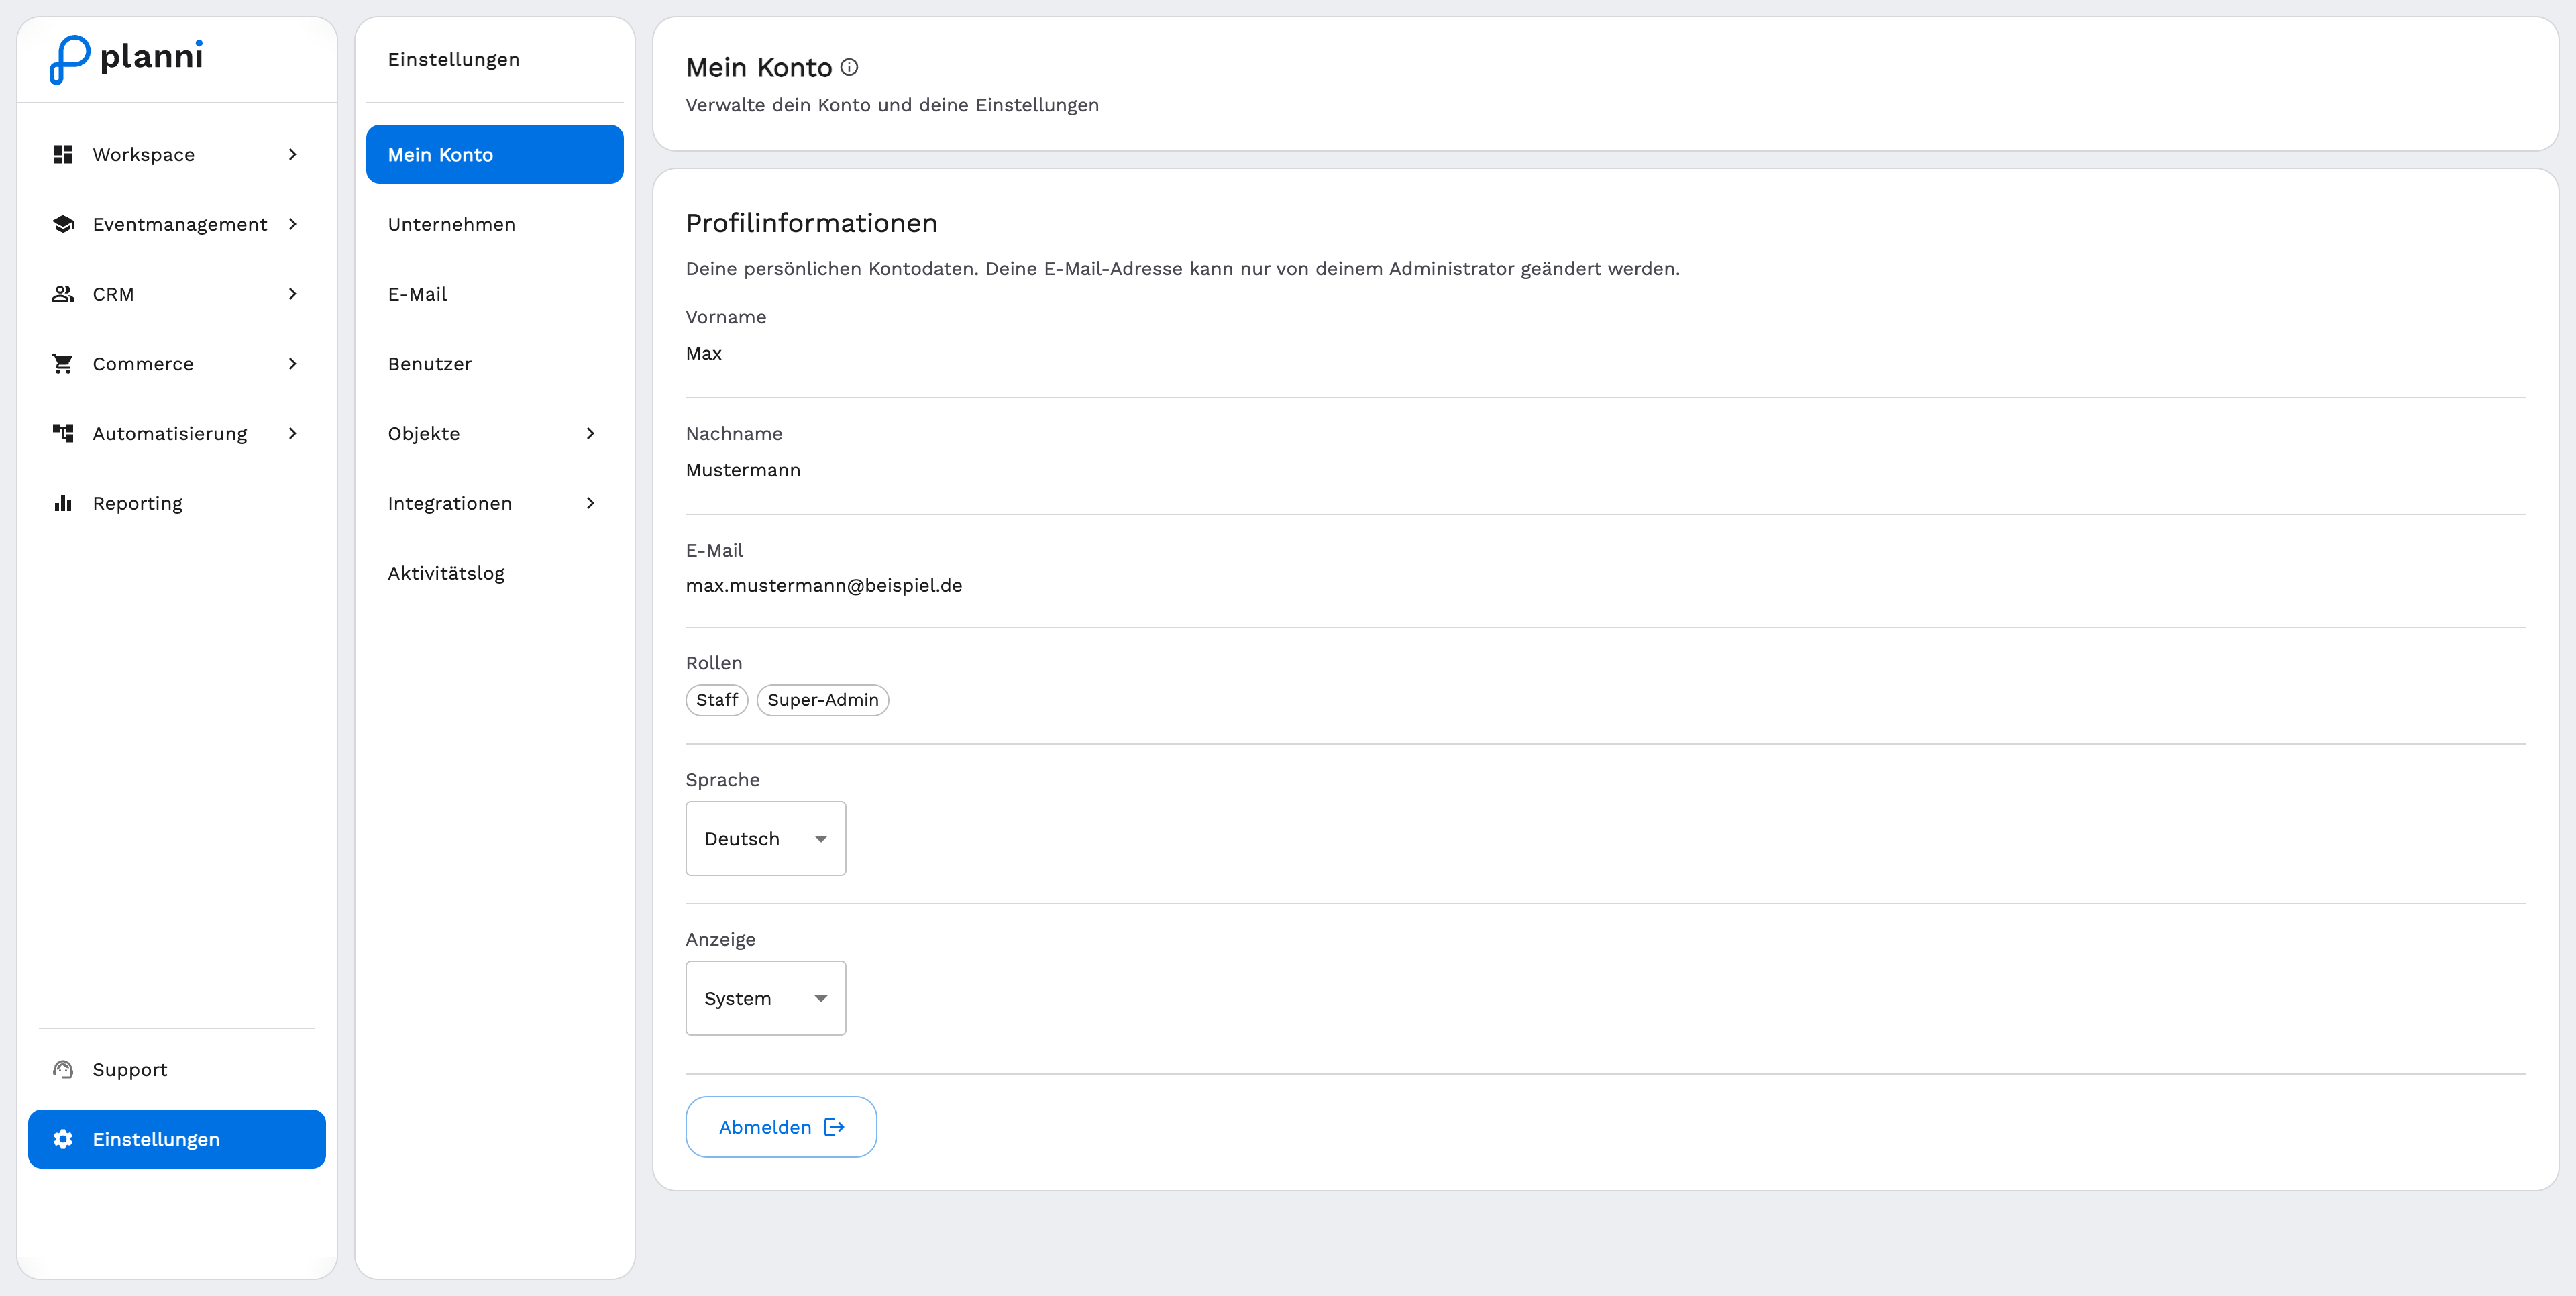
Task: Click the Abmelden logout button
Action: pyautogui.click(x=781, y=1127)
